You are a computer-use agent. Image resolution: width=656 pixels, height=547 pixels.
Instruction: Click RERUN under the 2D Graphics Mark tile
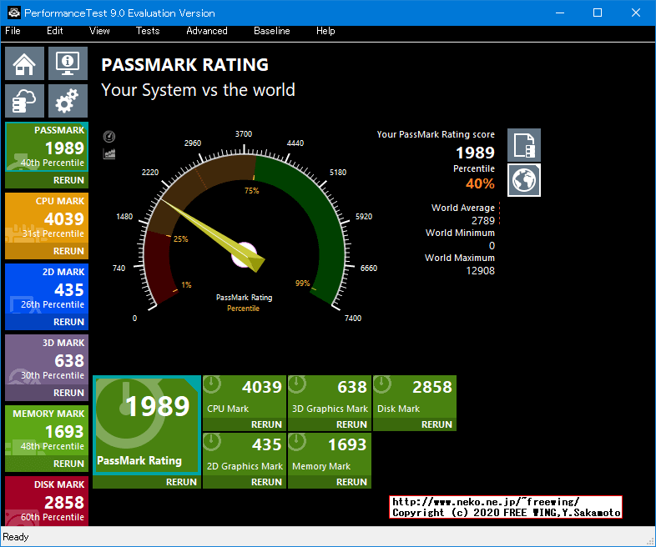tap(266, 482)
